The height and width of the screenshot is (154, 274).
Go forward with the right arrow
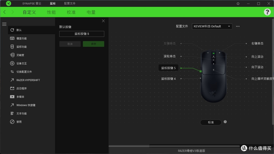(13, 12)
